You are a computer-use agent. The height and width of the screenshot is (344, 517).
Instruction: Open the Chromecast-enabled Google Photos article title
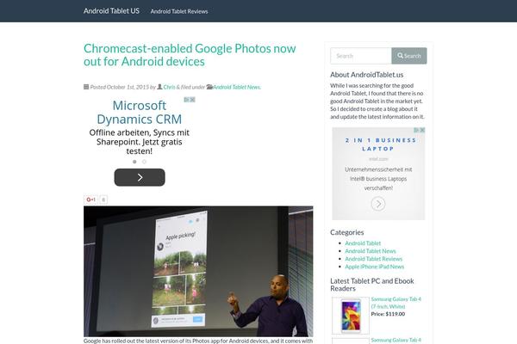pyautogui.click(x=190, y=55)
